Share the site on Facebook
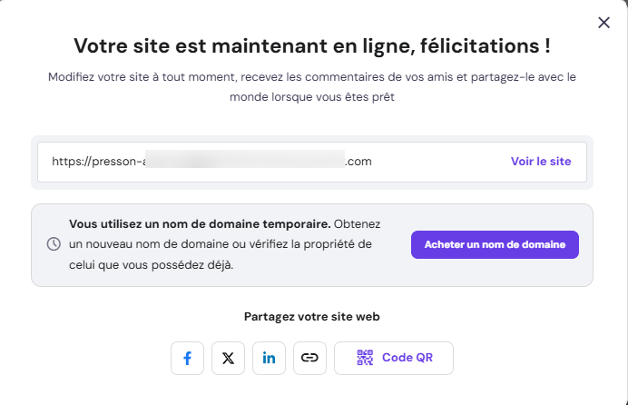628x405 pixels. [187, 358]
